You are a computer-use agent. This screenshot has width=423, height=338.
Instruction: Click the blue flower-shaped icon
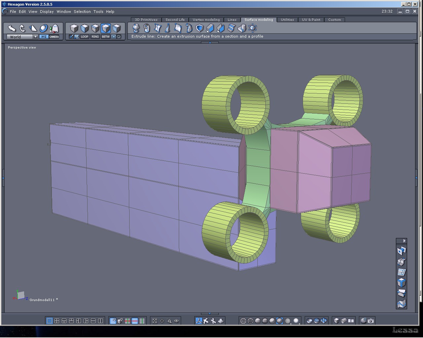tap(324, 321)
